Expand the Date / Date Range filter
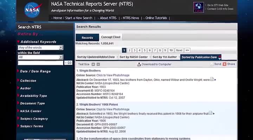253x140 pixels. pyautogui.click(x=35, y=71)
